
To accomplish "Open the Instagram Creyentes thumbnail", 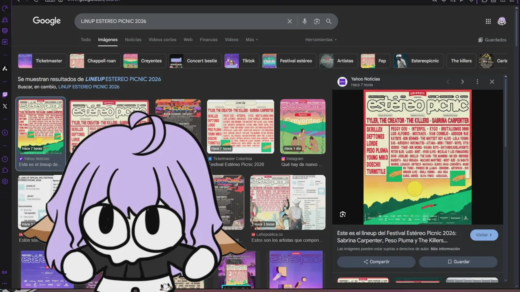I will tap(303, 127).
